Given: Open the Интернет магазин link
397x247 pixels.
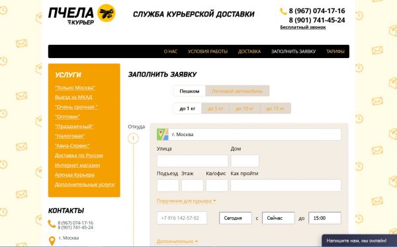Looking at the screenshot, I should pyautogui.click(x=77, y=165).
